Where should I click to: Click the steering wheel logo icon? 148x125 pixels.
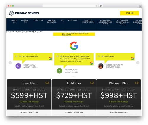[11, 13]
